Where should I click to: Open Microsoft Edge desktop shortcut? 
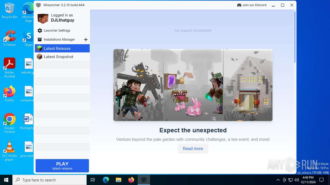pos(28,12)
